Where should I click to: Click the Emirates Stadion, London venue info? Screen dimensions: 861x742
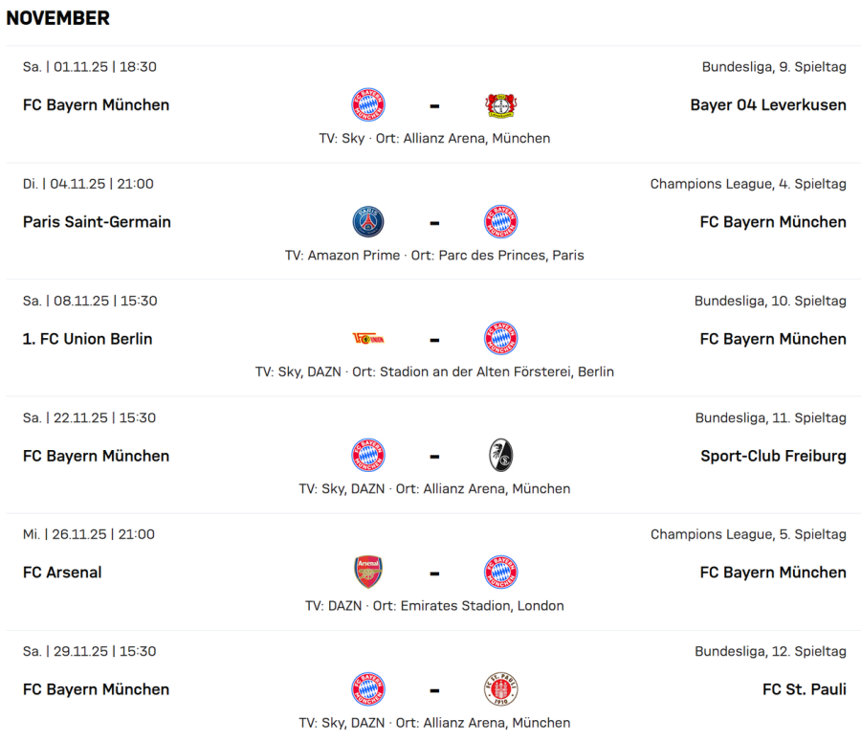(x=481, y=606)
